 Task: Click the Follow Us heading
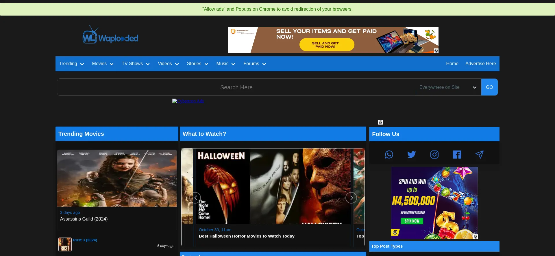(x=386, y=134)
